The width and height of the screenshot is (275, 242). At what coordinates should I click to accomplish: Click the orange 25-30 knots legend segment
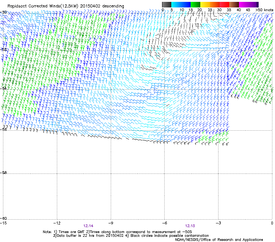point(215,4)
